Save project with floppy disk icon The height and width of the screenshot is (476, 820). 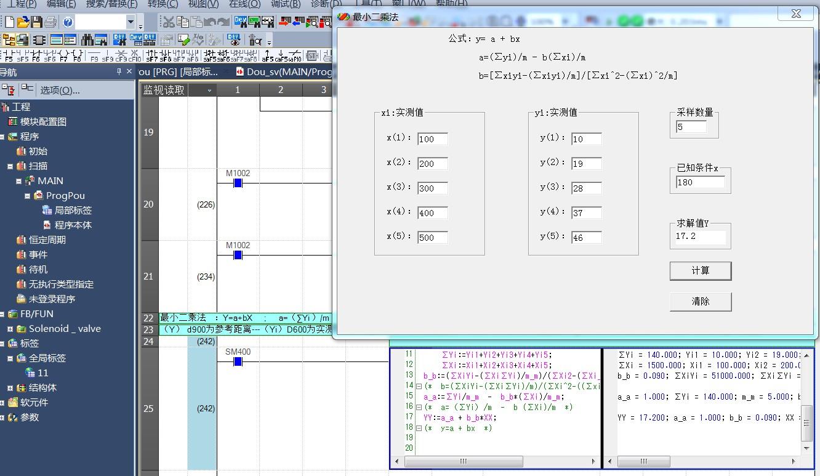coord(36,23)
